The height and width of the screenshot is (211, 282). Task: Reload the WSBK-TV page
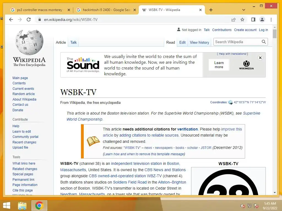[29, 20]
